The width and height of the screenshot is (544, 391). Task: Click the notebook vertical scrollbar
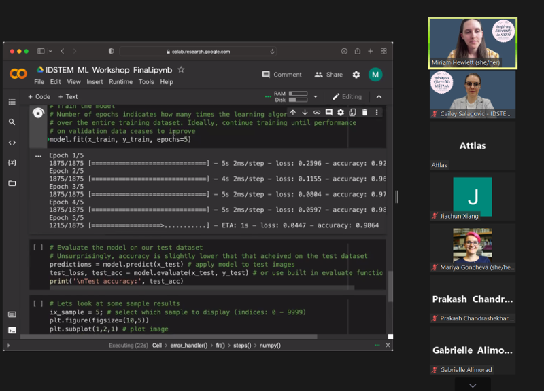click(x=390, y=286)
